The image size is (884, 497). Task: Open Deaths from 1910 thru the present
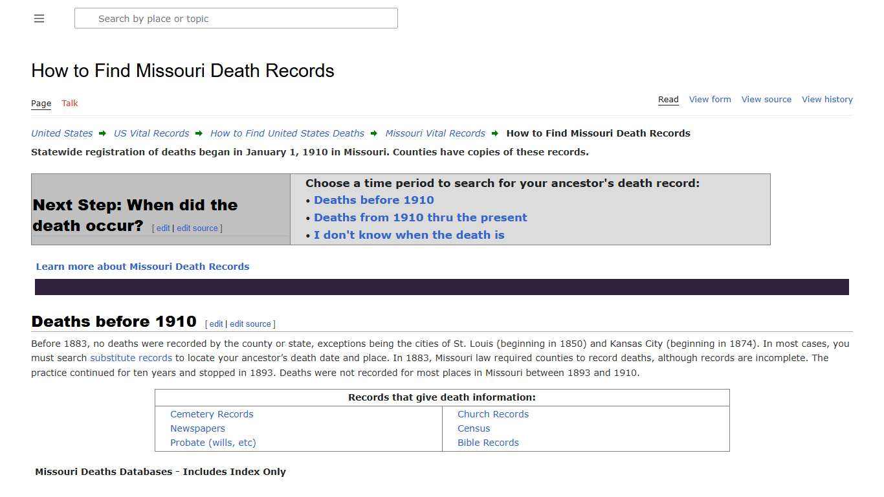pos(420,217)
